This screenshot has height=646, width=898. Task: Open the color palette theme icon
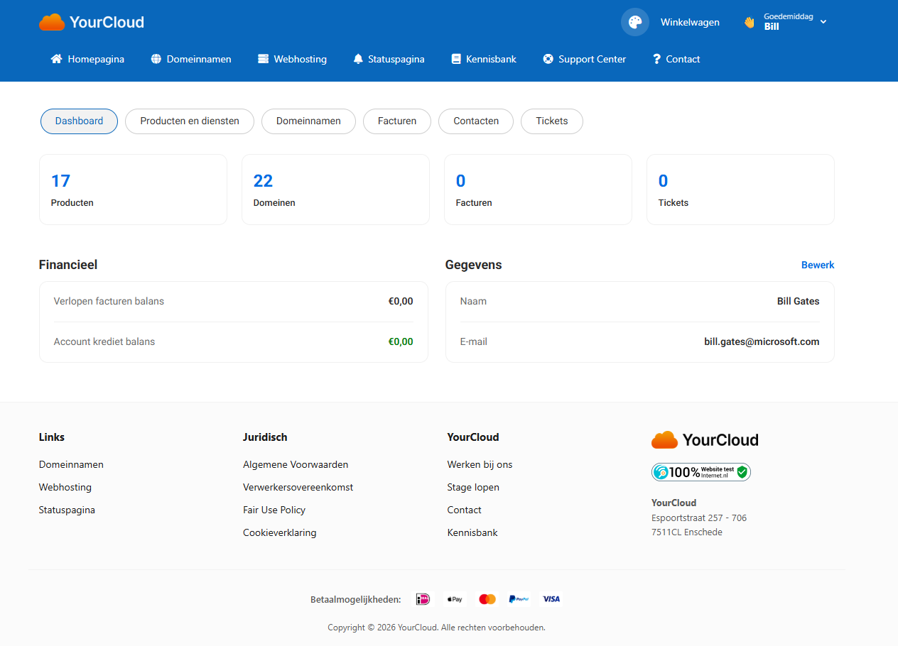coord(634,22)
